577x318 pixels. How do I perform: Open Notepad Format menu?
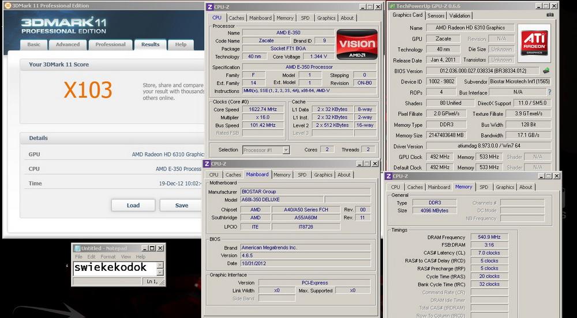pyautogui.click(x=108, y=257)
